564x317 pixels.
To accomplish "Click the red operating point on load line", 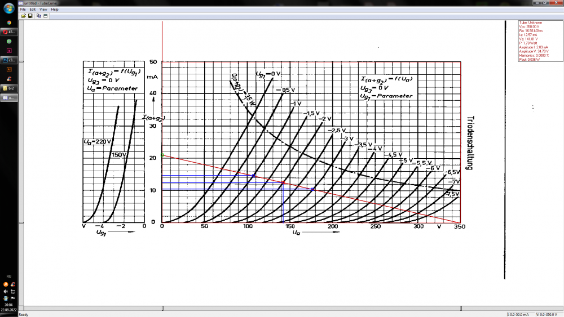I will tap(283, 182).
